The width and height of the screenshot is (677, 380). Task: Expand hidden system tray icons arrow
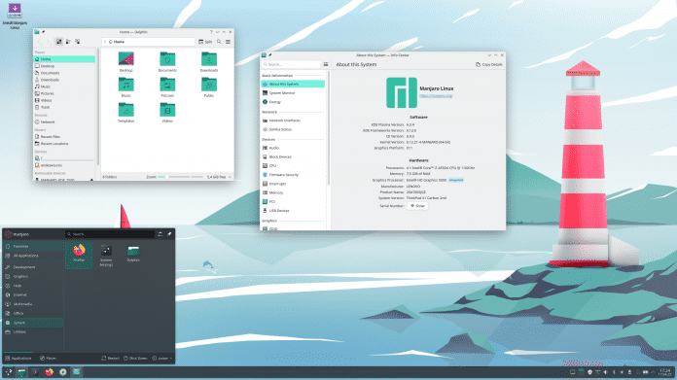click(654, 372)
